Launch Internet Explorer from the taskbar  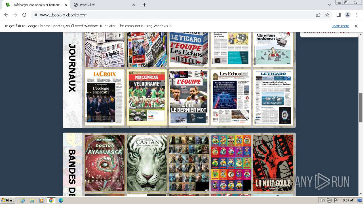[x=22, y=200]
